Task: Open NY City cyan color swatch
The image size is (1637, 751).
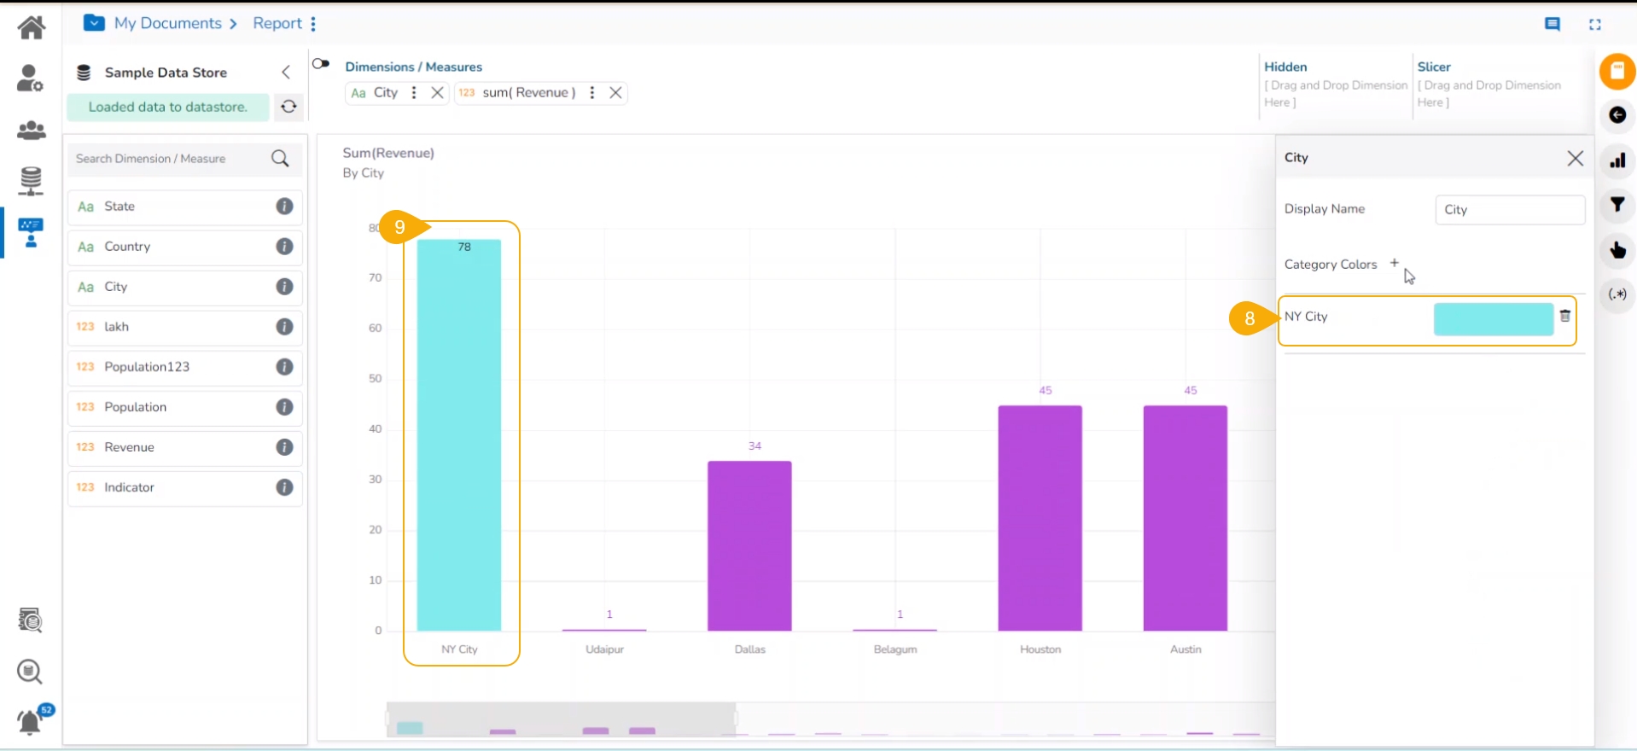Action: 1493,318
